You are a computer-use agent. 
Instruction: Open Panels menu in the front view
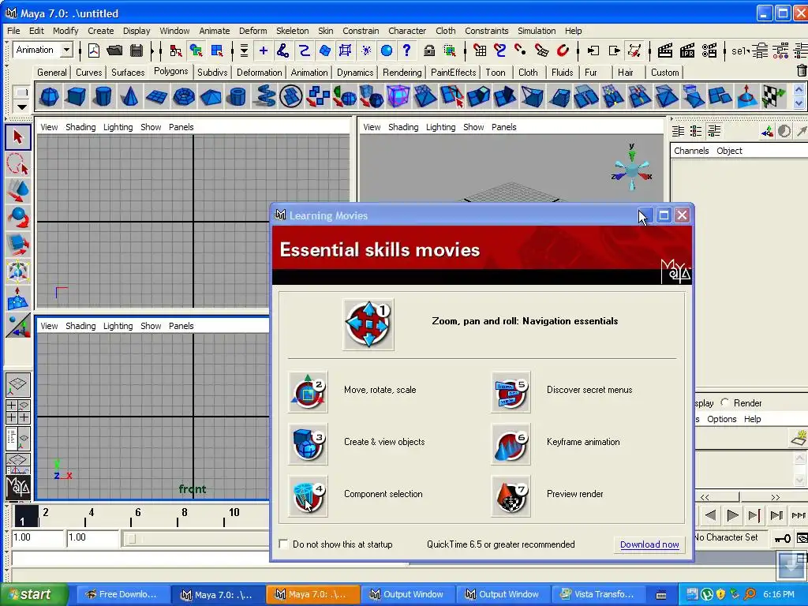pos(181,326)
